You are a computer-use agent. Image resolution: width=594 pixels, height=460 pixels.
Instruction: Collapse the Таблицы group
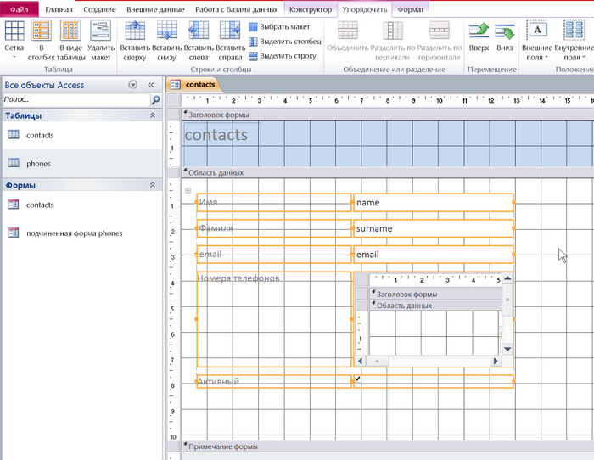point(152,115)
